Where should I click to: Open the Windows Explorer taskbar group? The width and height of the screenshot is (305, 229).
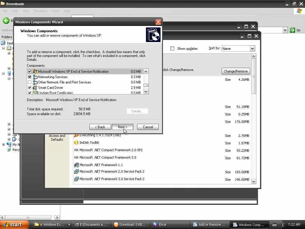point(52,225)
